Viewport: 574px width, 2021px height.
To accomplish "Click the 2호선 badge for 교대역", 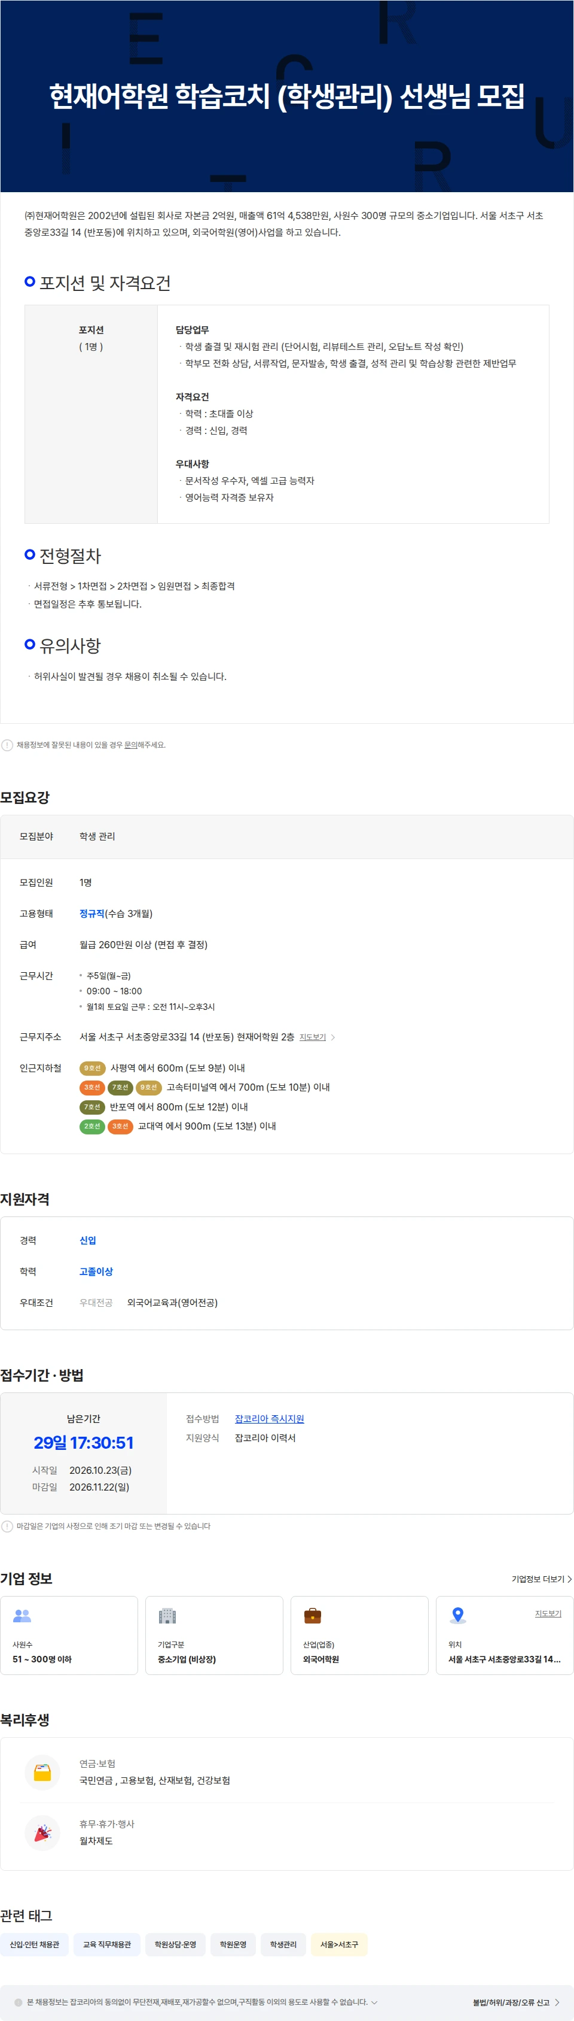I will pos(93,1127).
